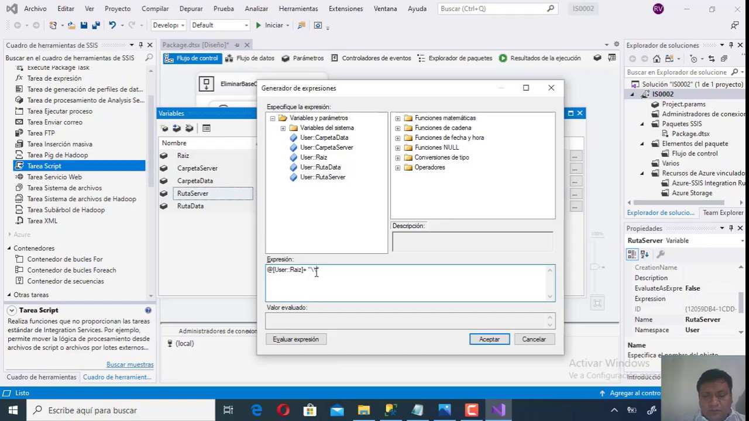Select Tarea Enviar correo item

pos(54,122)
